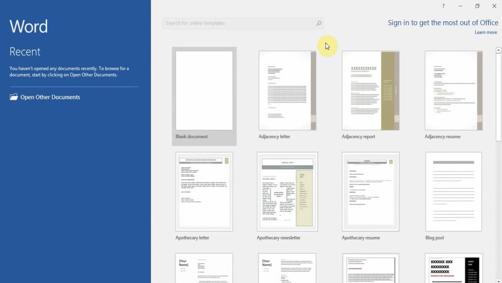Click the Apothecary letter caption

192,238
